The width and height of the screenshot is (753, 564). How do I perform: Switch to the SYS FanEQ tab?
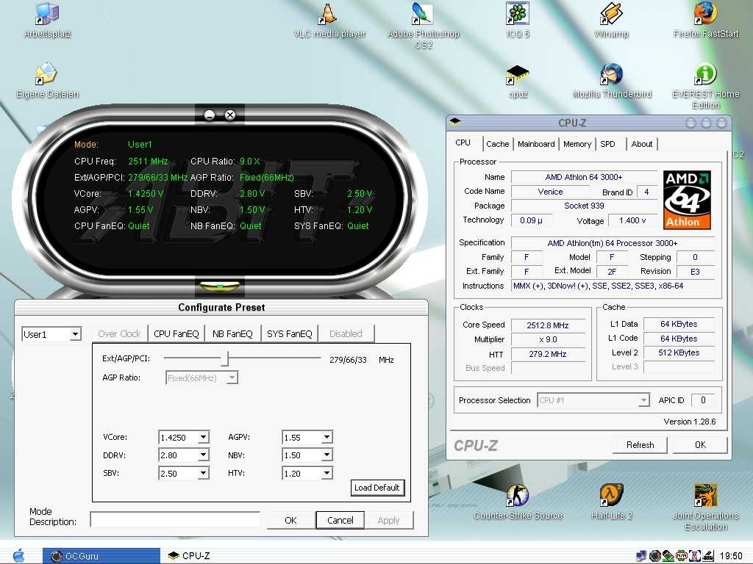(290, 334)
